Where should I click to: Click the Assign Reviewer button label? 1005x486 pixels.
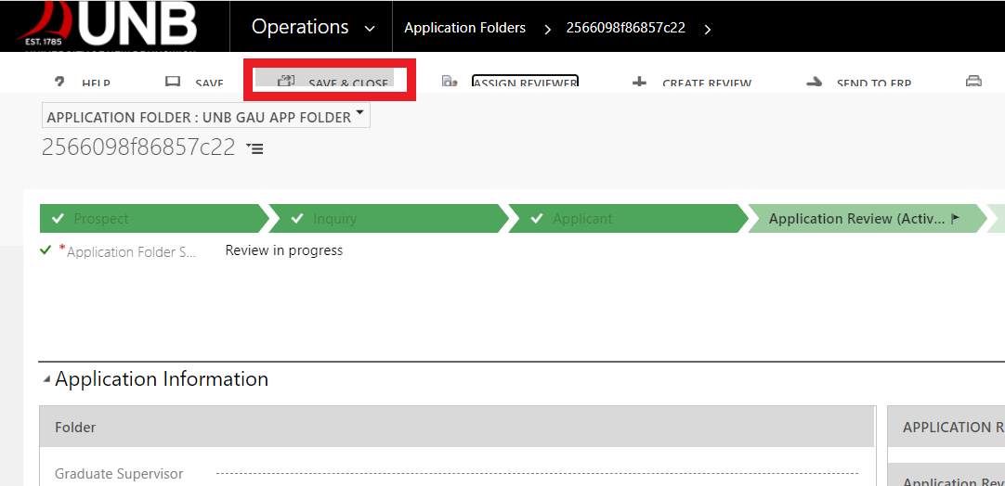[525, 83]
